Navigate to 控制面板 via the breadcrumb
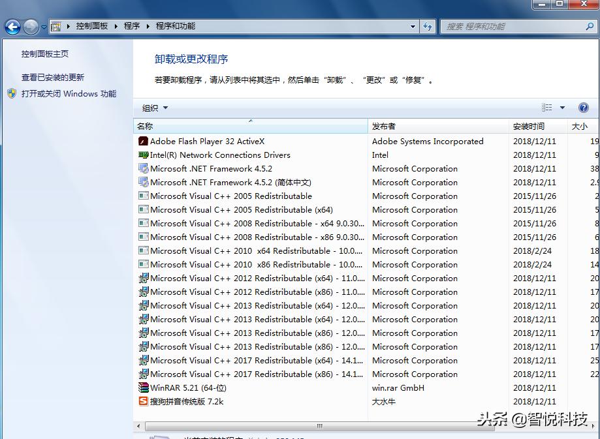This screenshot has height=439, width=600. pos(92,26)
